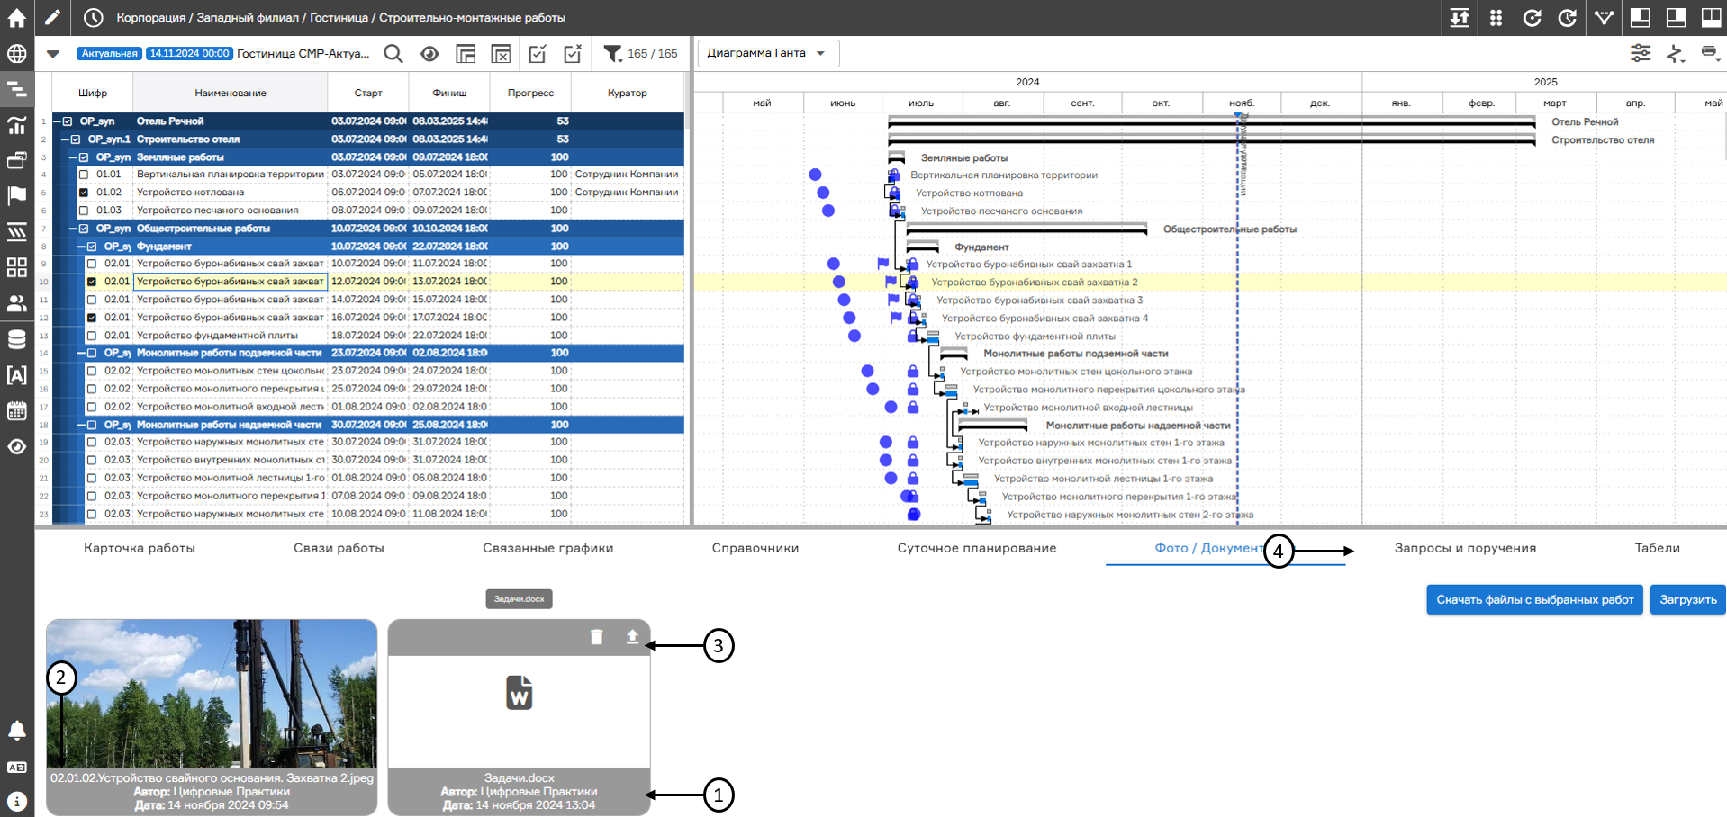Switch to Связанные графики tab

tap(547, 548)
